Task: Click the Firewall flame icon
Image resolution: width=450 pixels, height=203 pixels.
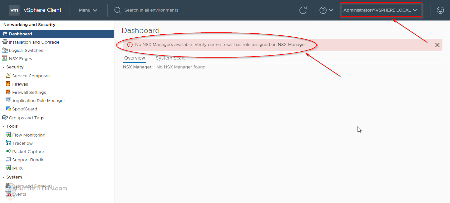Action: click(x=8, y=84)
